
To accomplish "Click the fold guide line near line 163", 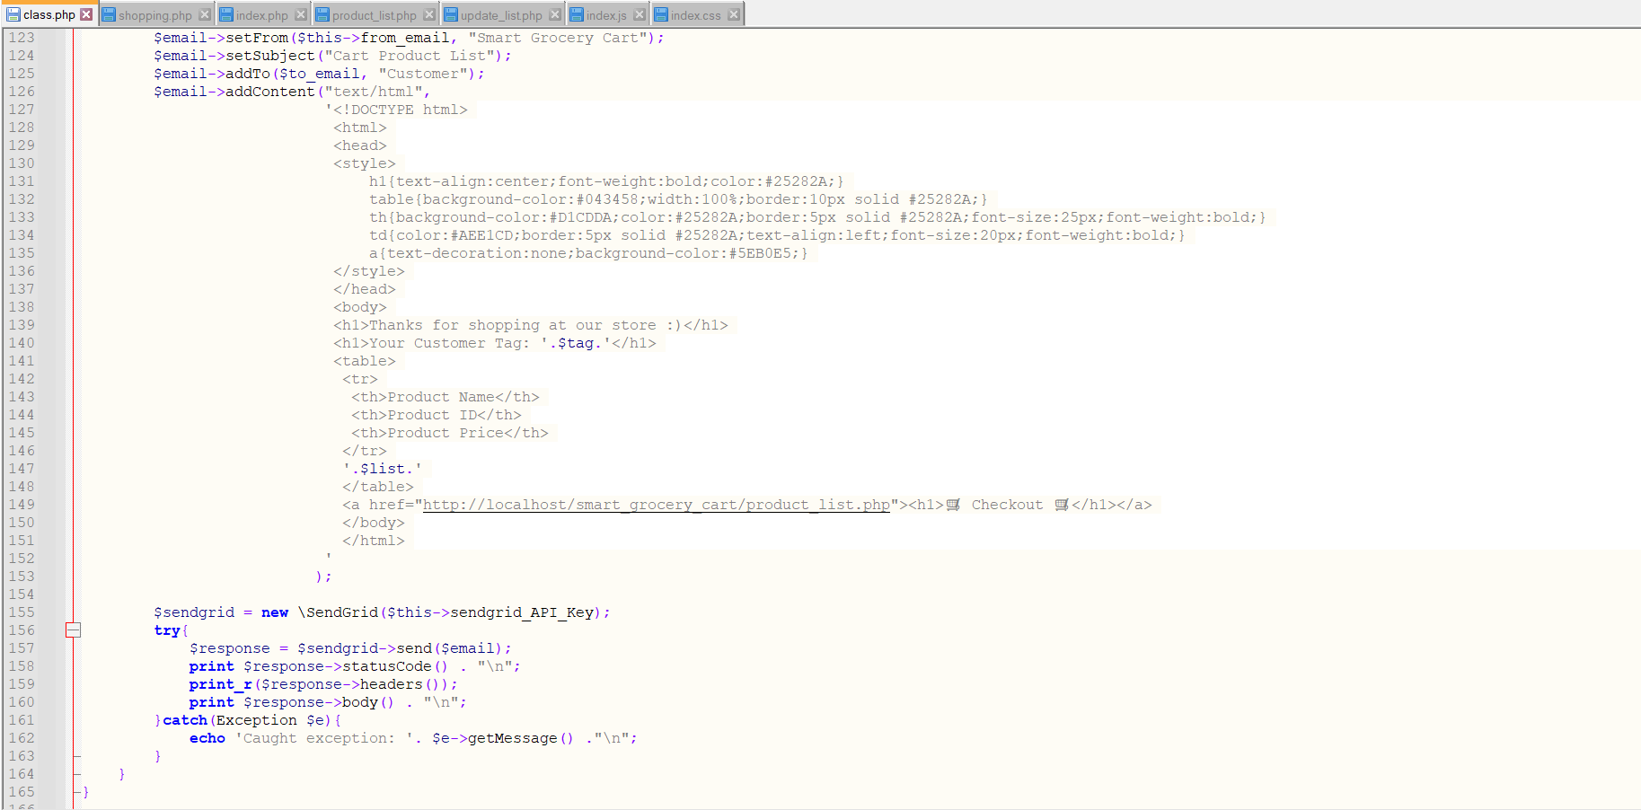I will pos(77,756).
